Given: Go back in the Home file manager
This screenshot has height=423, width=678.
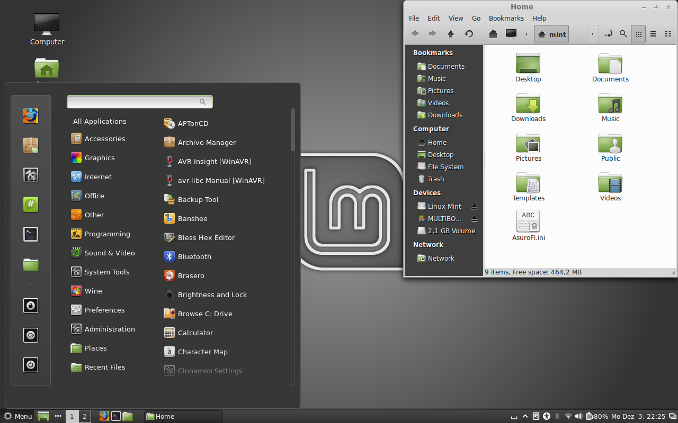Looking at the screenshot, I should (415, 34).
